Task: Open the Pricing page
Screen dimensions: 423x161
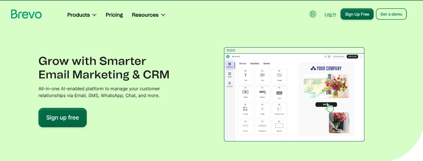Action: [114, 15]
